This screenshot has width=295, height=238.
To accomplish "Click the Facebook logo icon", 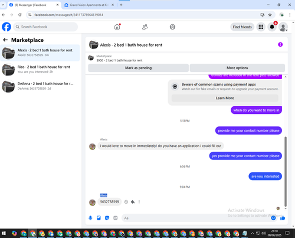I will point(6,27).
